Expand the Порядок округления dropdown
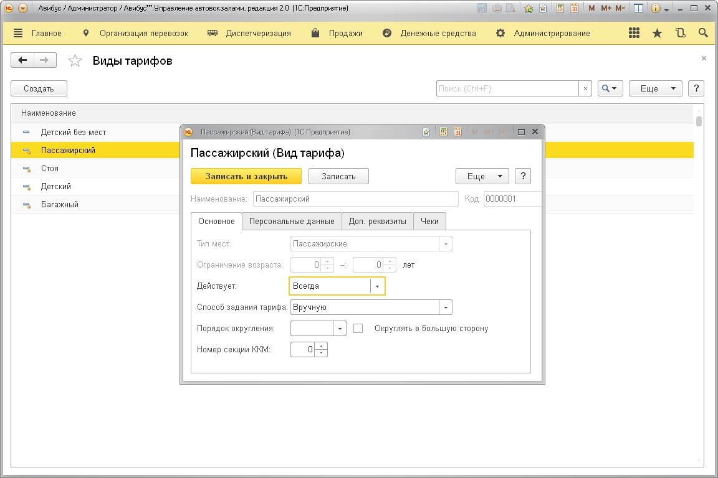The image size is (718, 478). click(340, 328)
